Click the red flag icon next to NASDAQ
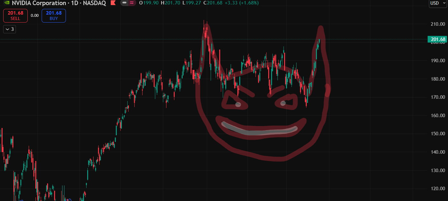 click(x=113, y=3)
